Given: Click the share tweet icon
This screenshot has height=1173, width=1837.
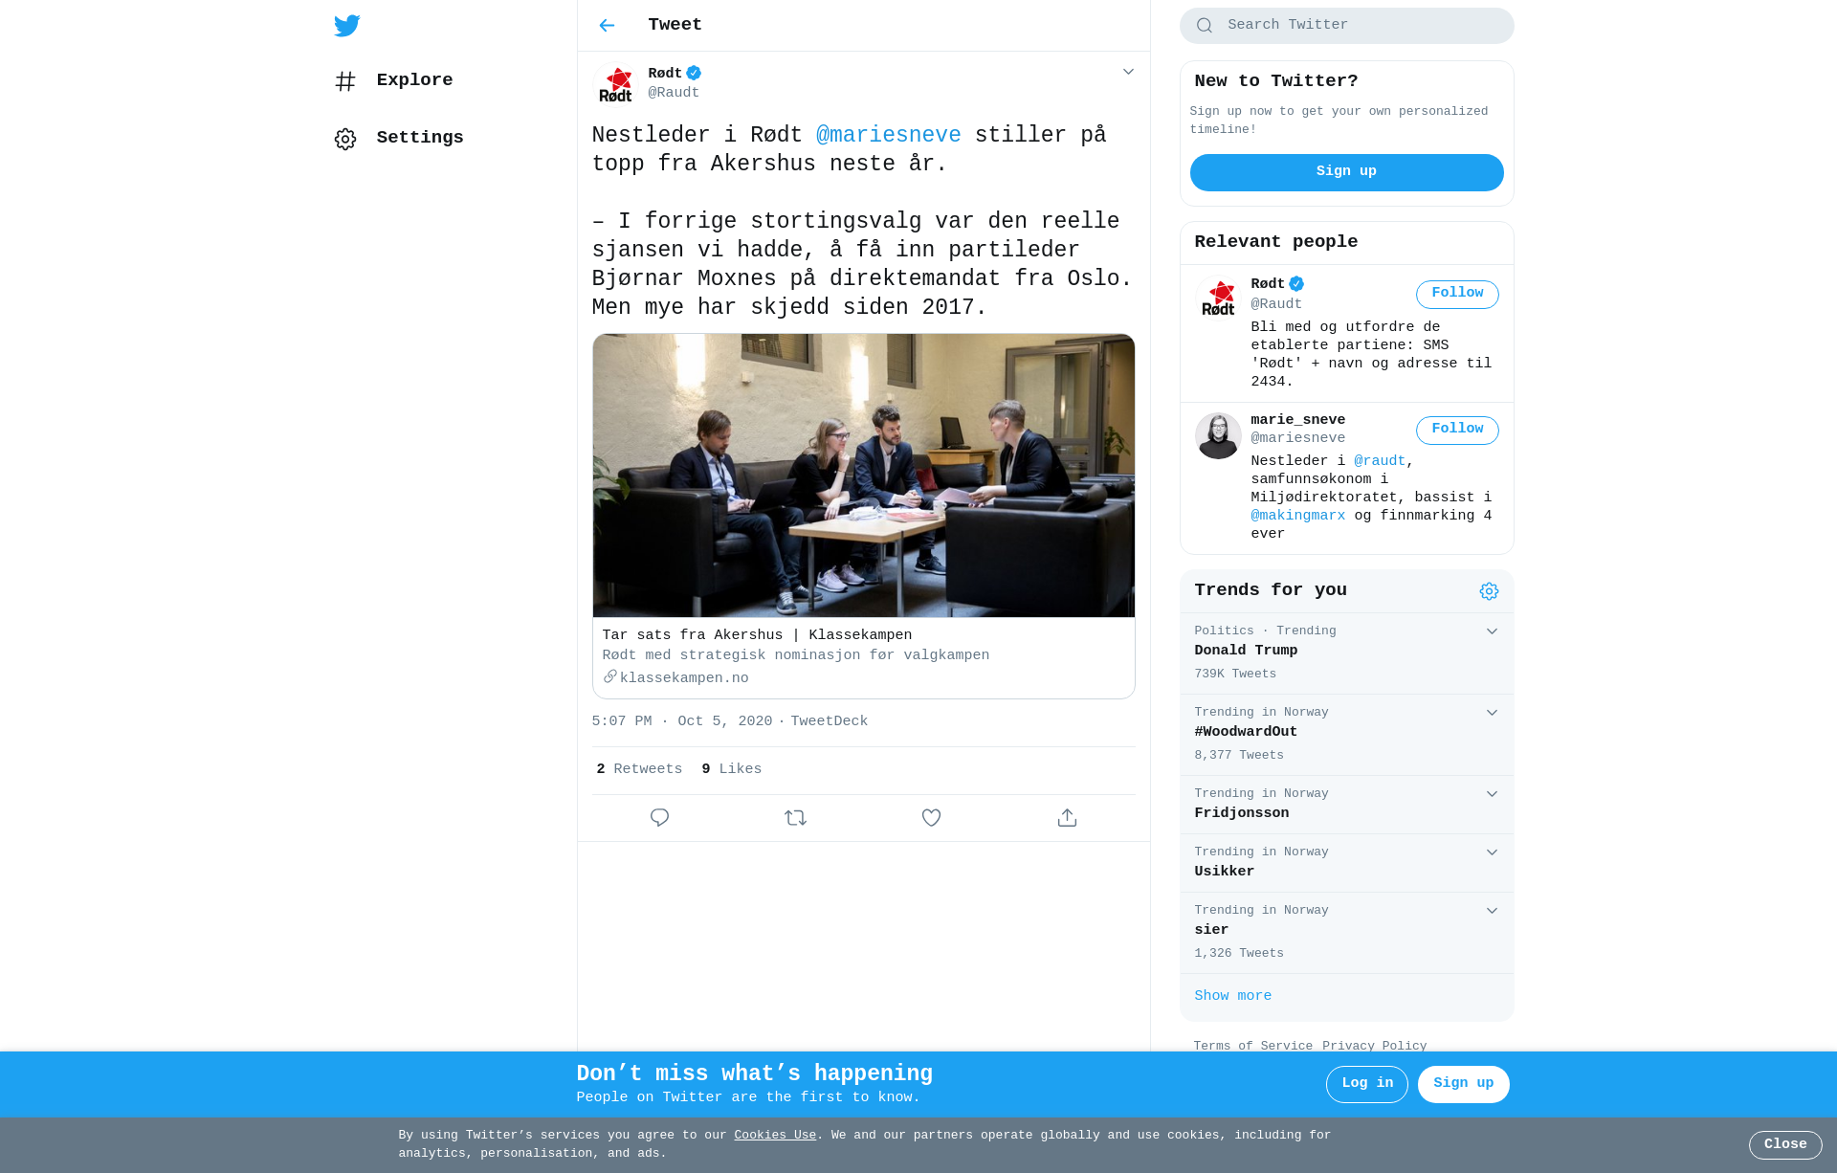Looking at the screenshot, I should coord(1067,818).
